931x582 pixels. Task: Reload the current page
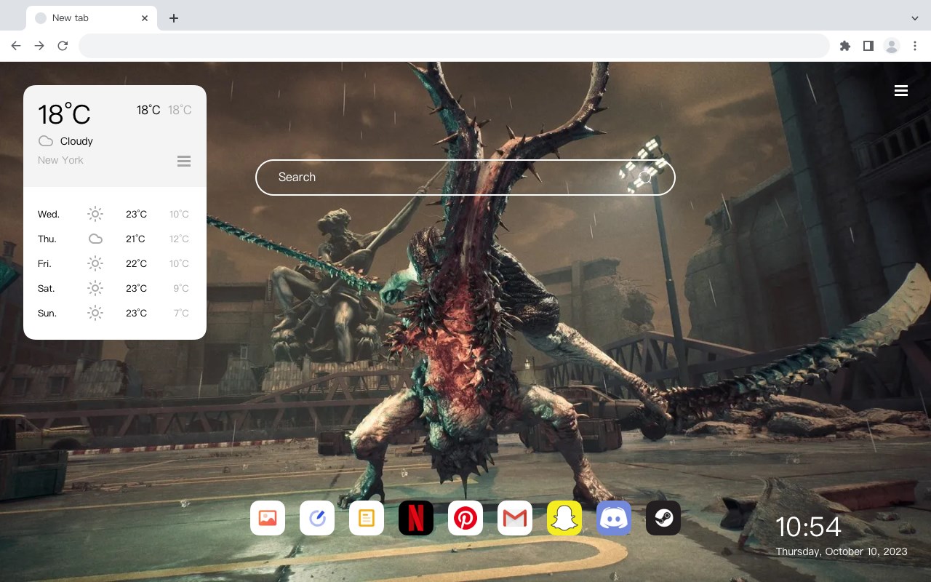pos(63,46)
